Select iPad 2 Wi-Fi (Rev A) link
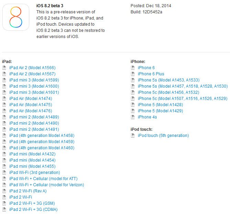Screen dimensions: 230x214 point(28,191)
